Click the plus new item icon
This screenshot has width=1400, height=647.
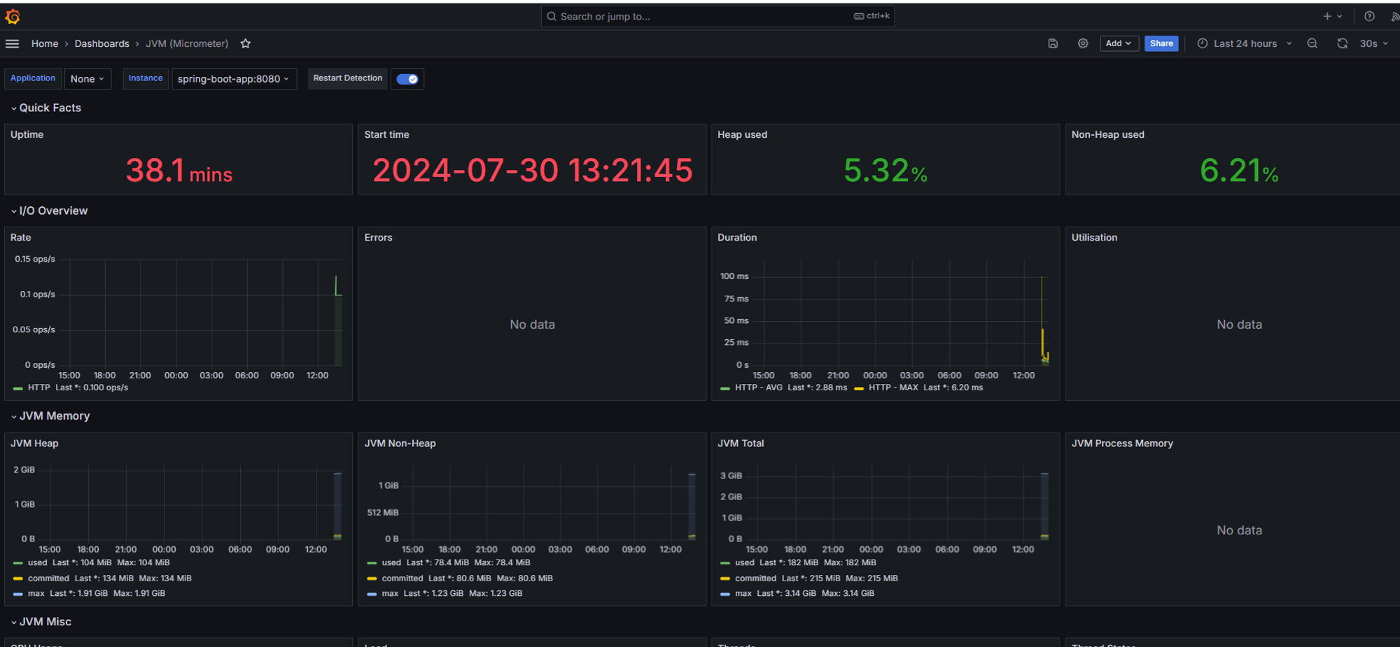(1326, 16)
